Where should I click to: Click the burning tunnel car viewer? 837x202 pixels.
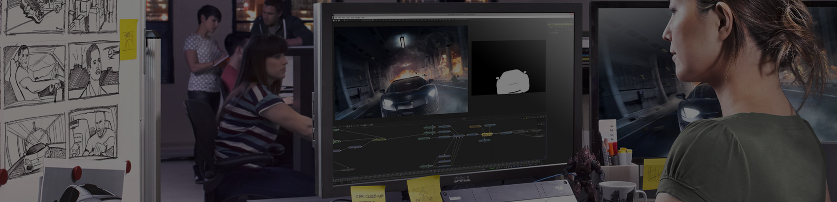click(400, 72)
